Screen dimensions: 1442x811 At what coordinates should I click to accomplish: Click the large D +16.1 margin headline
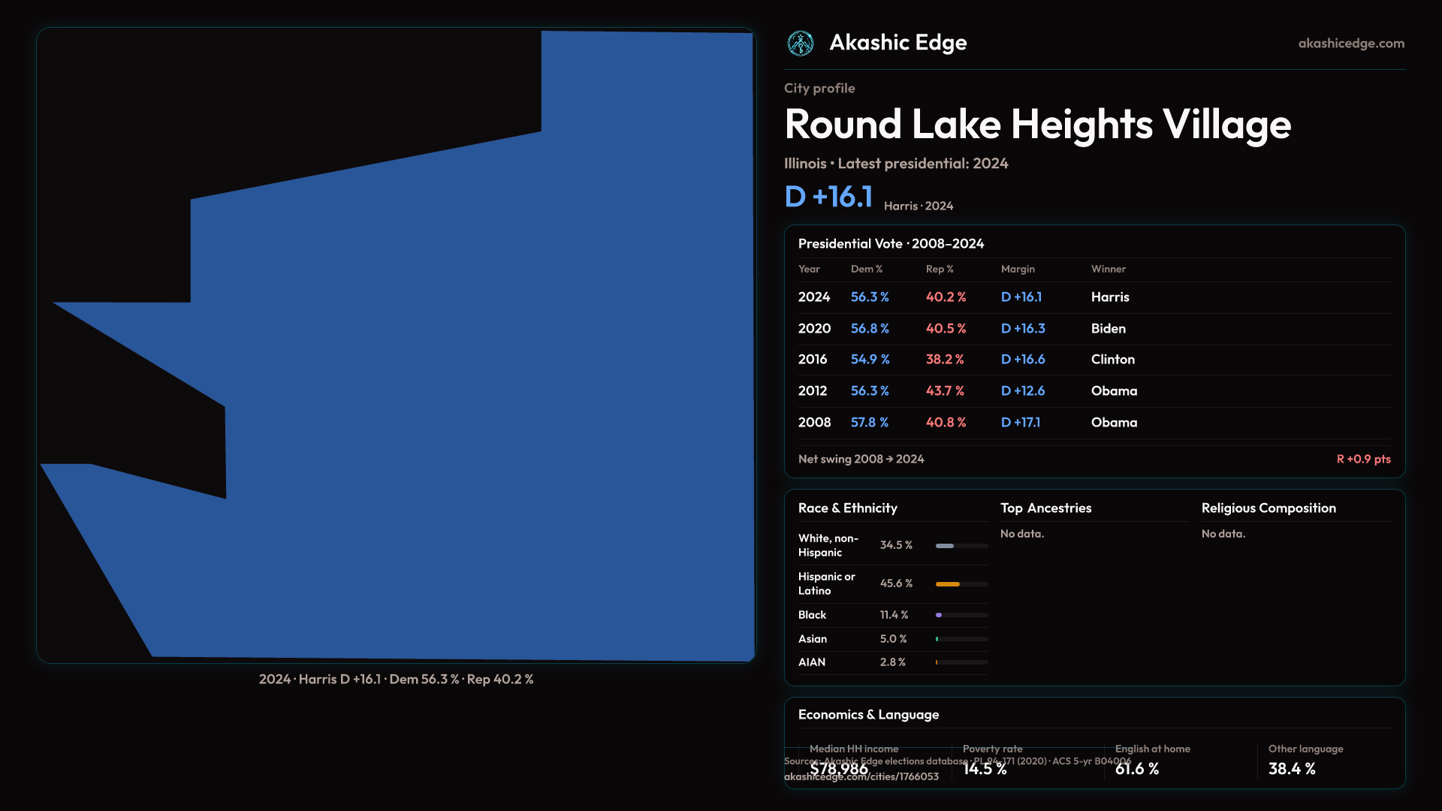828,197
